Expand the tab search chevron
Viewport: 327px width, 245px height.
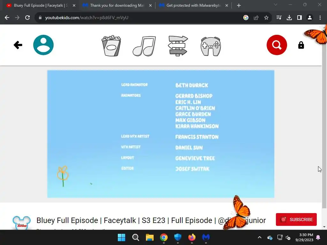[276, 4]
